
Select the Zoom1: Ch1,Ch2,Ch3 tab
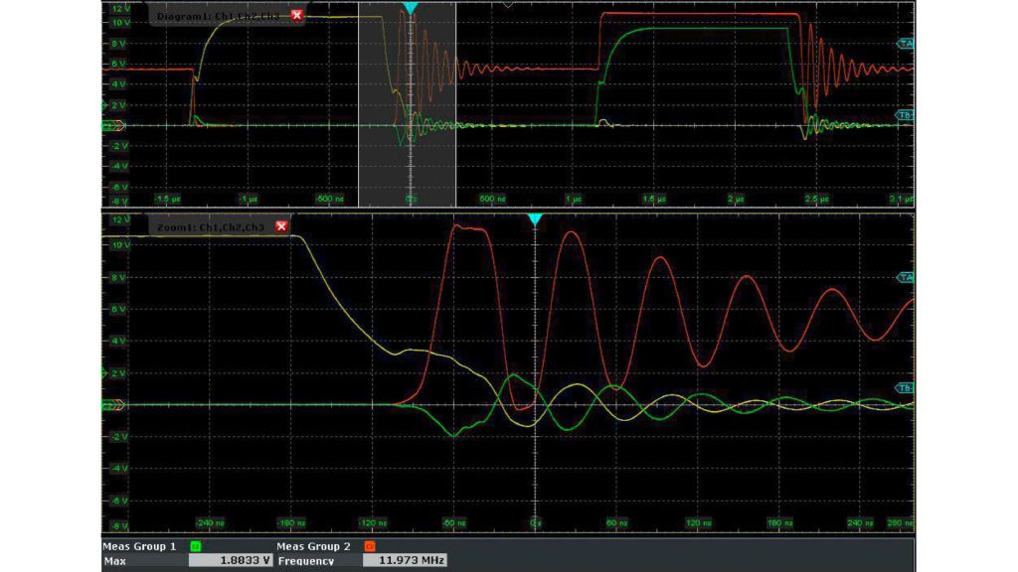point(212,227)
